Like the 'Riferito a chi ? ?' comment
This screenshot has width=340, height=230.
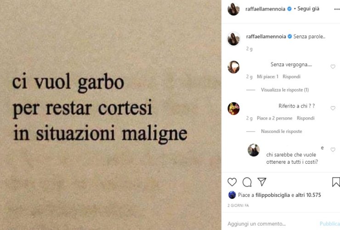[x=333, y=108]
